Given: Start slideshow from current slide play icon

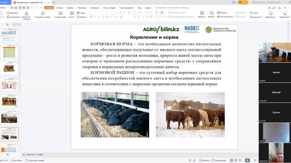Looking at the screenshot, I should [43, 13].
